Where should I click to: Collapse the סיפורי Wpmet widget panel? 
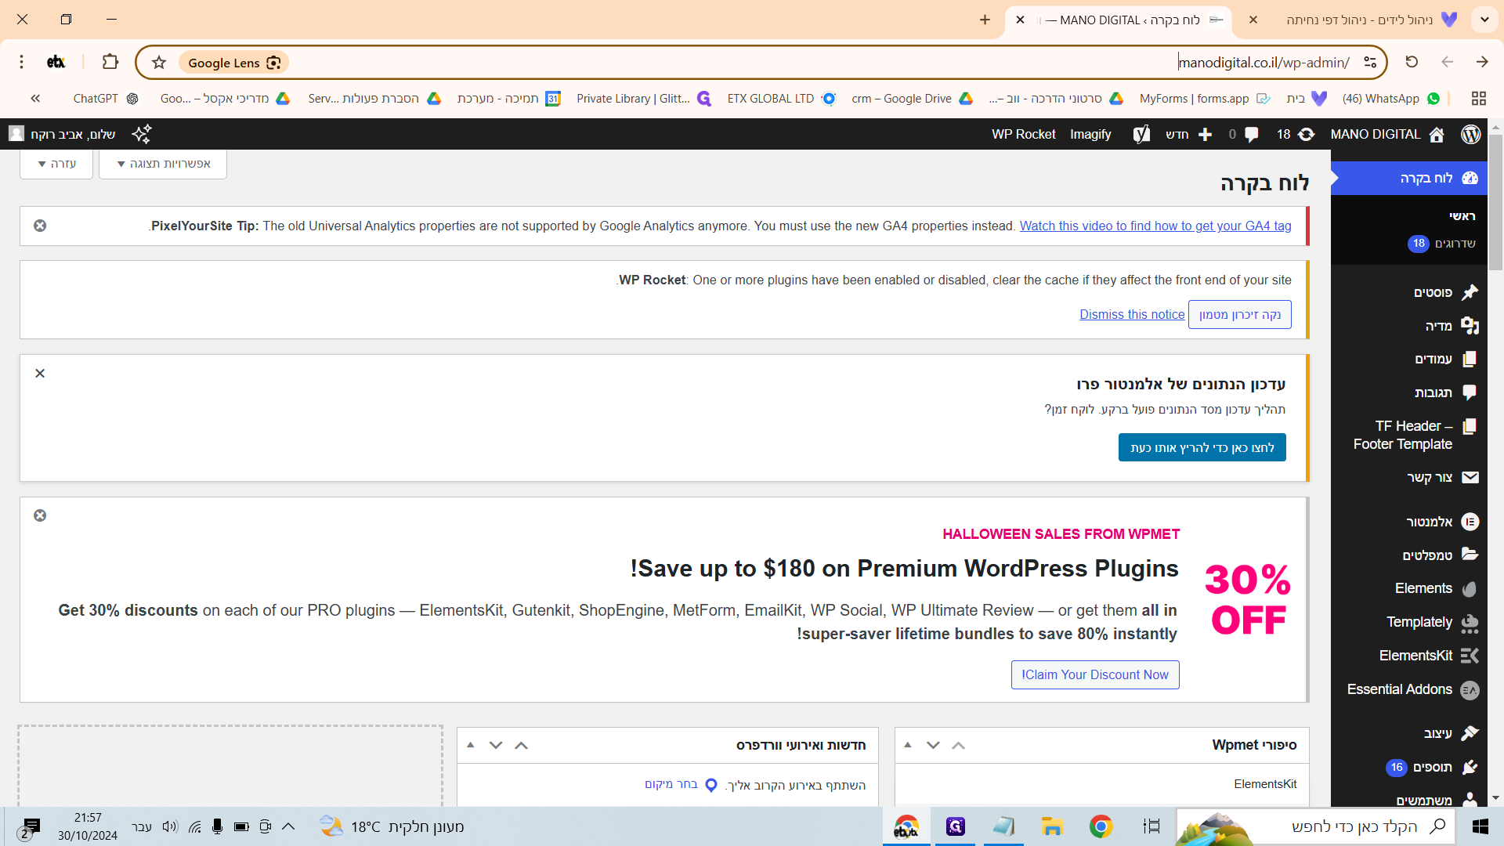908,745
